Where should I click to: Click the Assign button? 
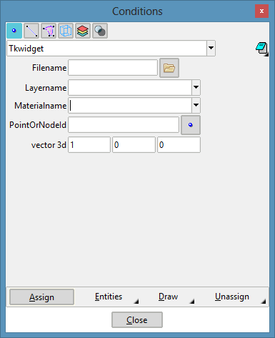[41, 297]
